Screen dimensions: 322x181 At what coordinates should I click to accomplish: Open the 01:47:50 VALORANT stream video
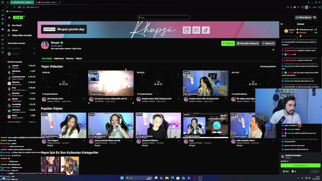111,83
